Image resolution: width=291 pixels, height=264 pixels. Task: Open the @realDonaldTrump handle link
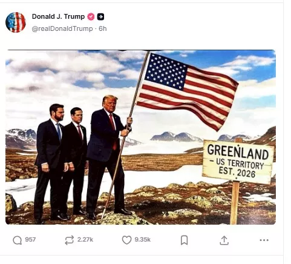[x=62, y=28]
